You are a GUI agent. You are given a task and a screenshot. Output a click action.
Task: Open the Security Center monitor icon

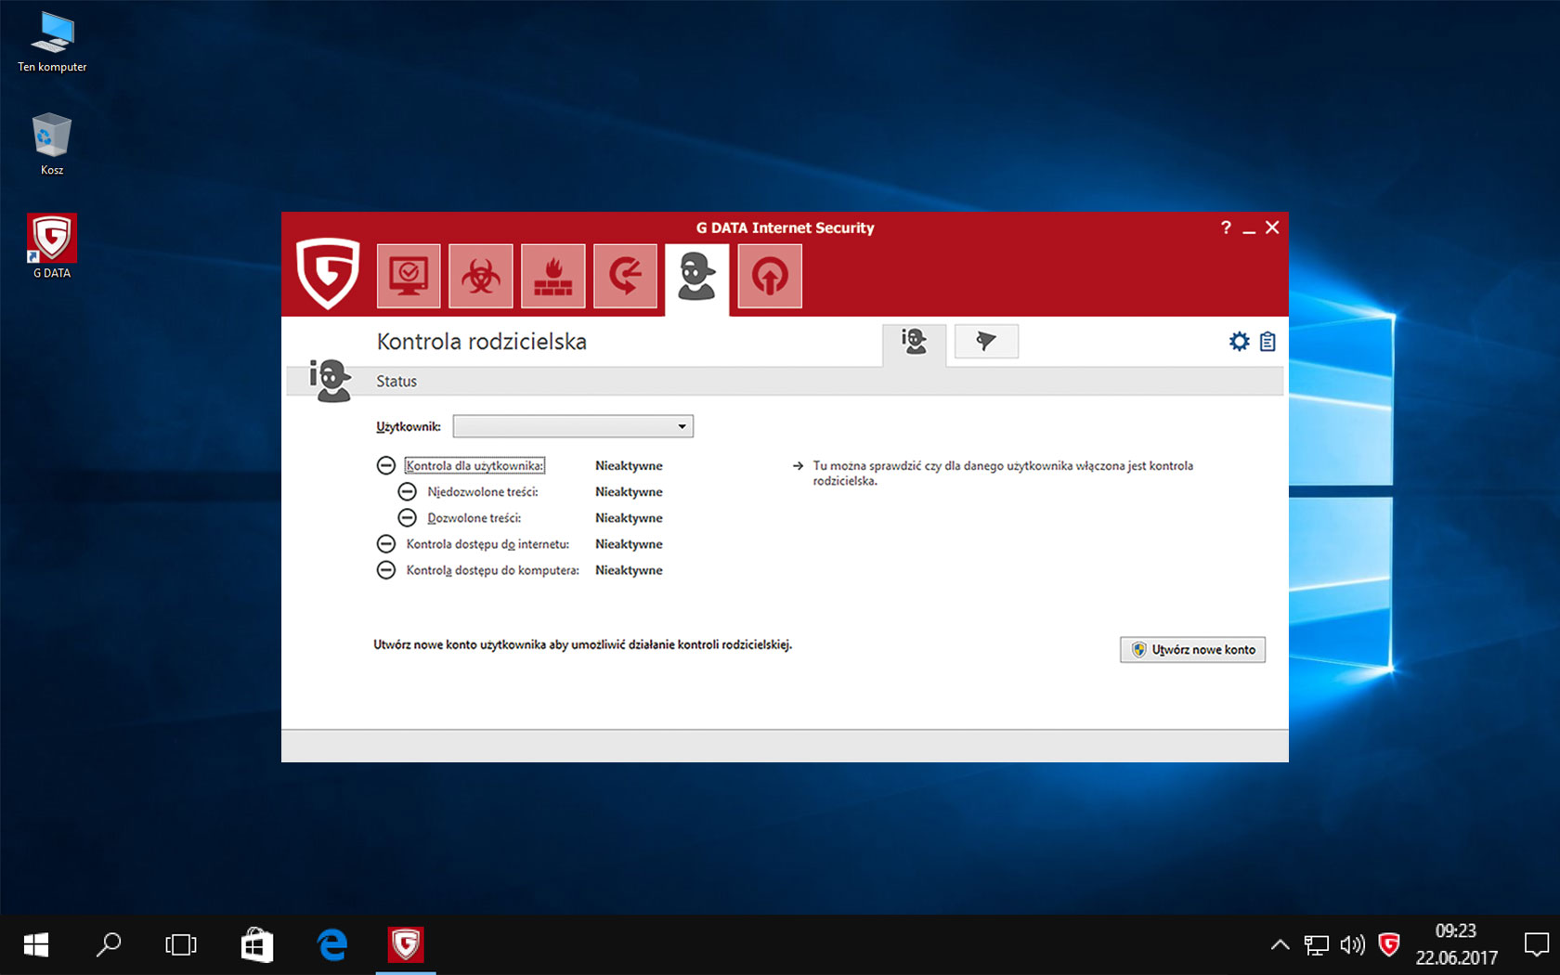[409, 276]
